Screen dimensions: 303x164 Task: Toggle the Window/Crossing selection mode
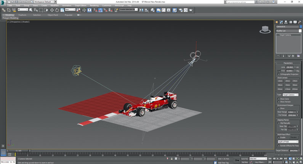[46, 10]
